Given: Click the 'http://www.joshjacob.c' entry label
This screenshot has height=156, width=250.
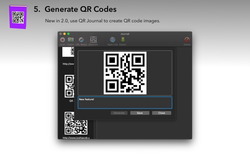Looking at the screenshot, I should (76, 138).
